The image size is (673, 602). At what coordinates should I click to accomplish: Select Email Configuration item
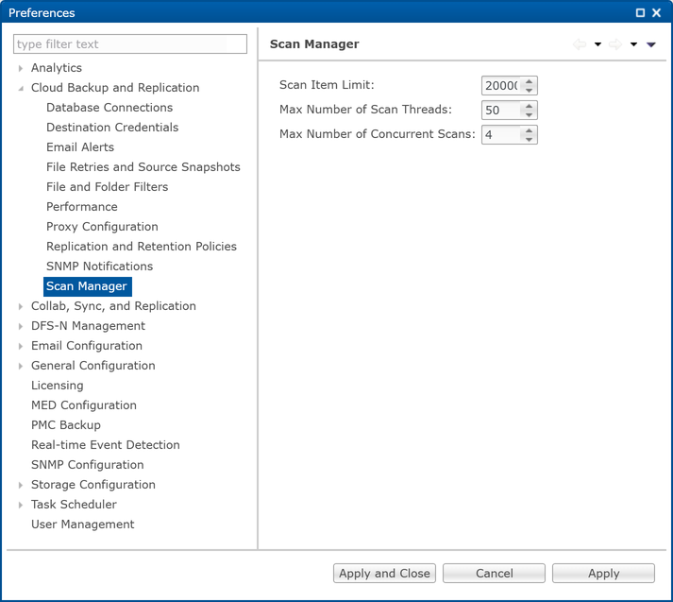pyautogui.click(x=87, y=346)
